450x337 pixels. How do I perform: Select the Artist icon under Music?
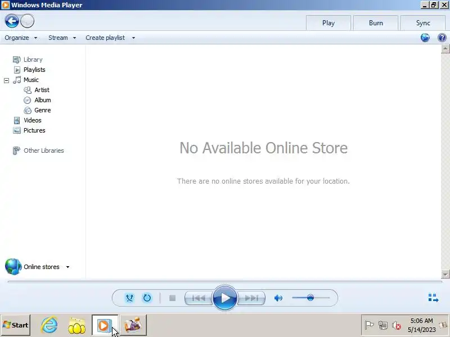coord(28,90)
